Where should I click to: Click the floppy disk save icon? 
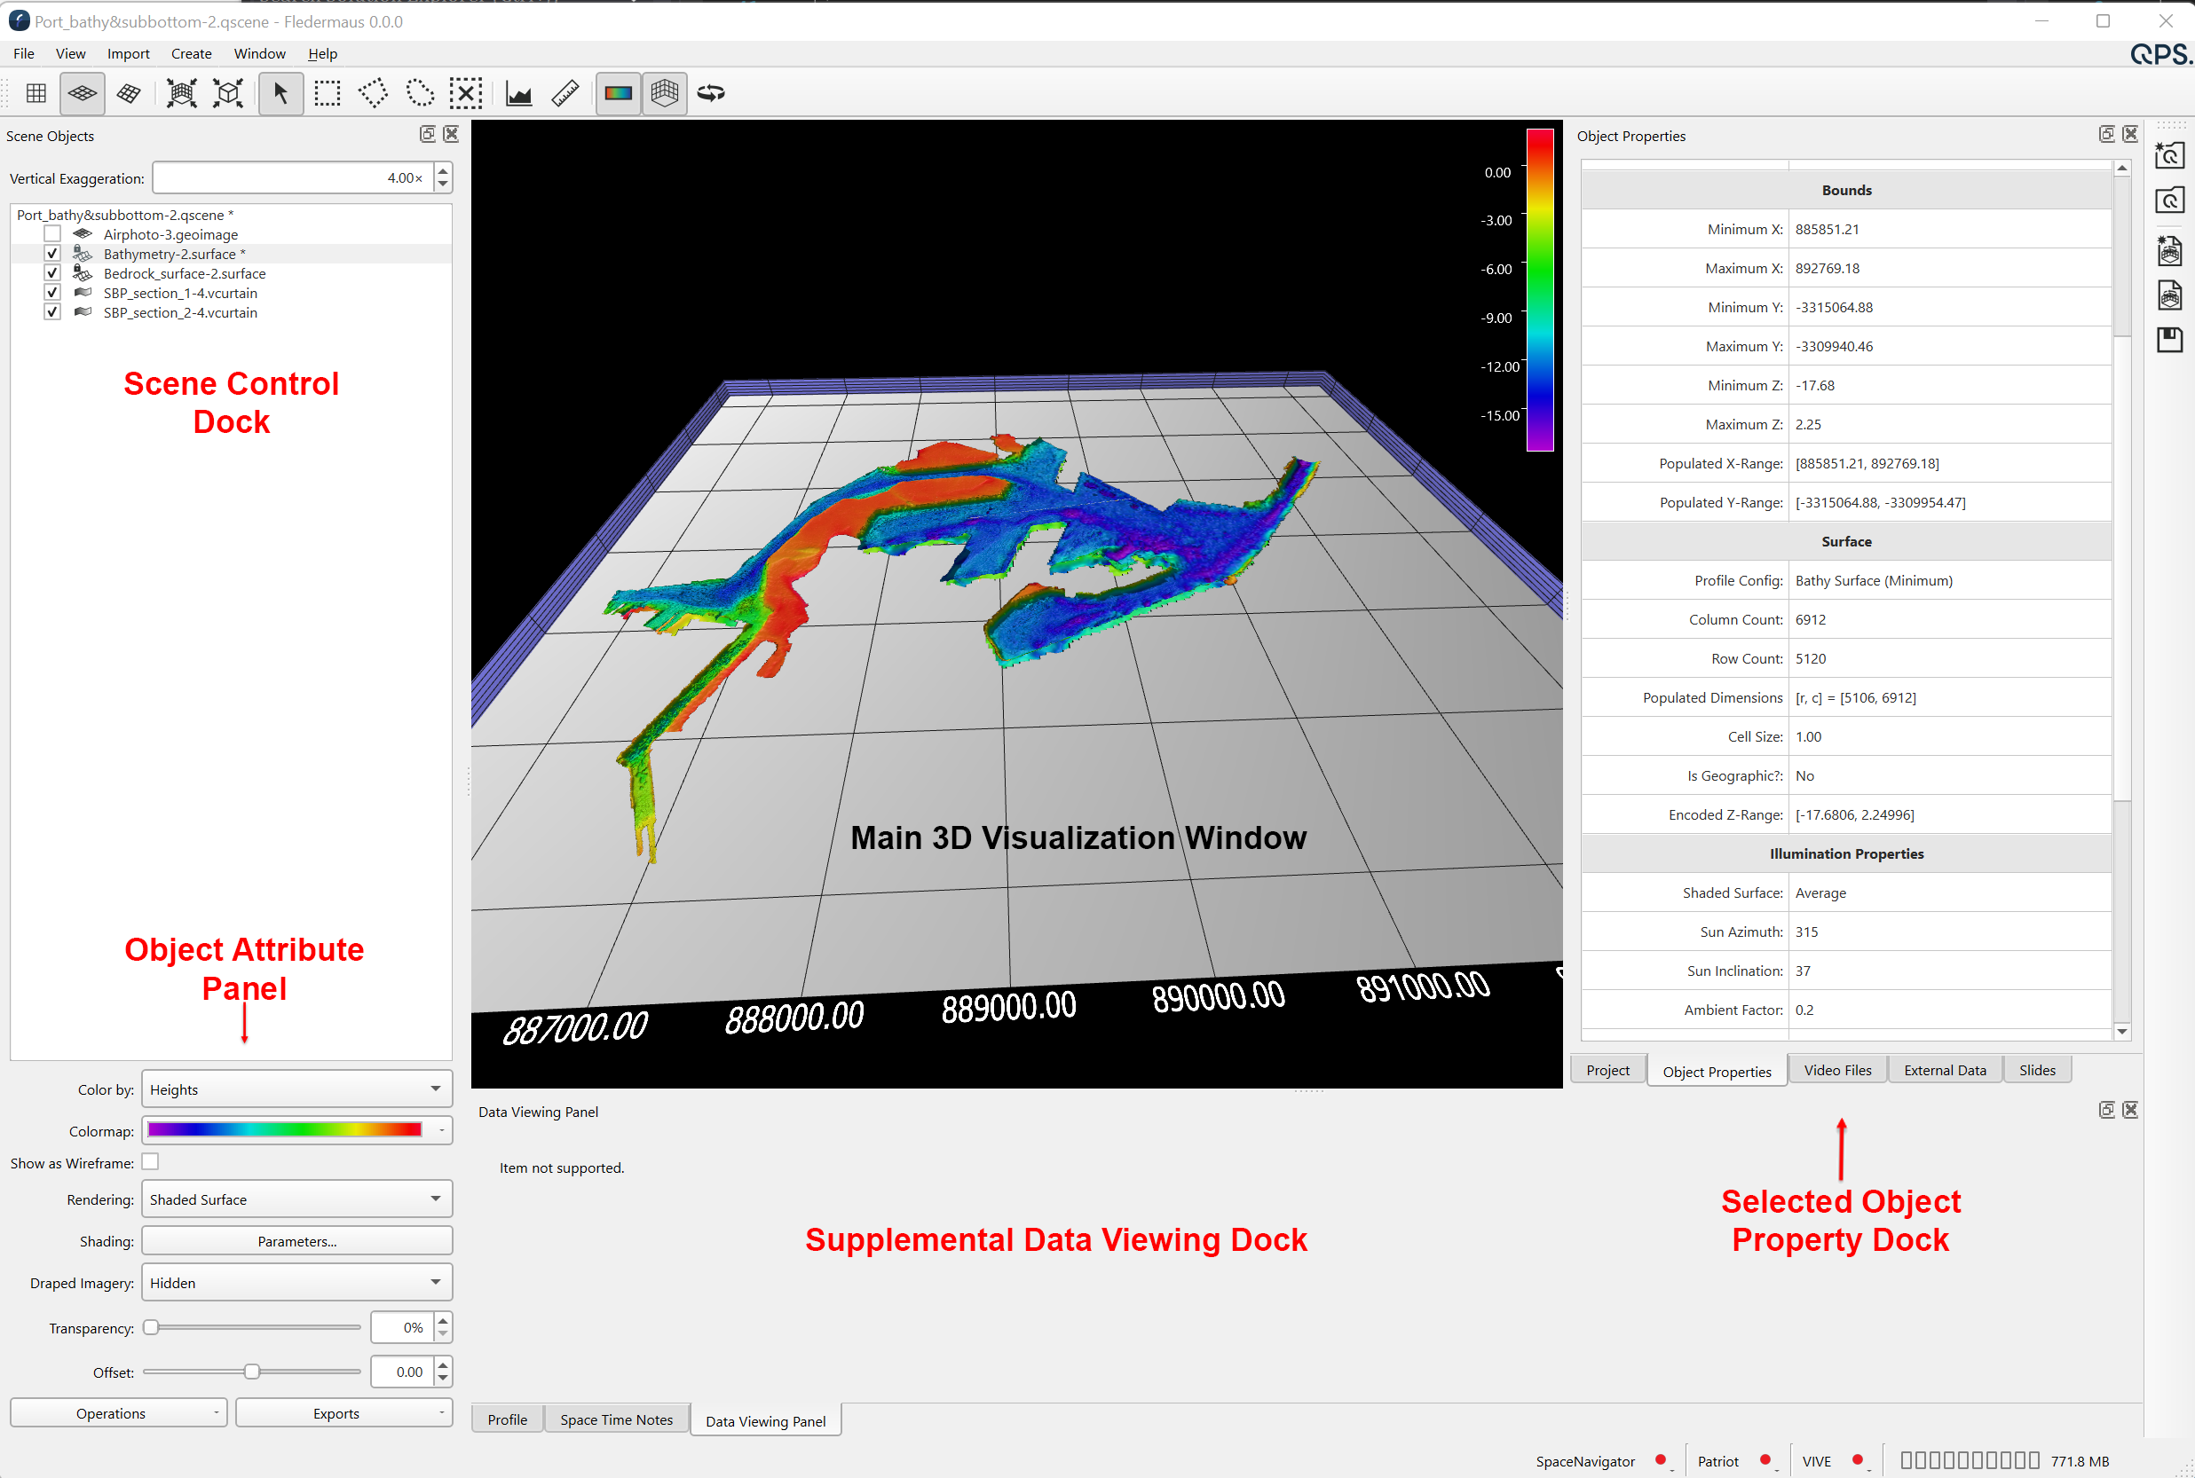tap(2169, 341)
